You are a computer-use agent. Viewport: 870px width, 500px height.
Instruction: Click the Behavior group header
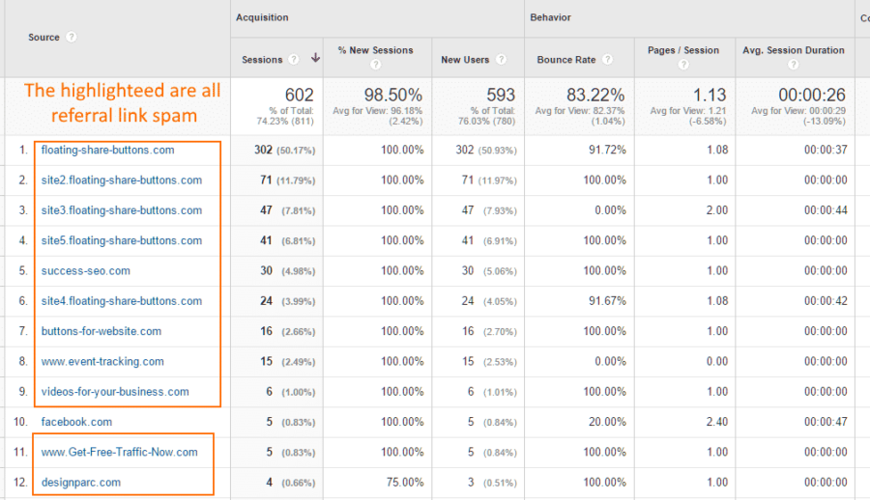tap(550, 17)
